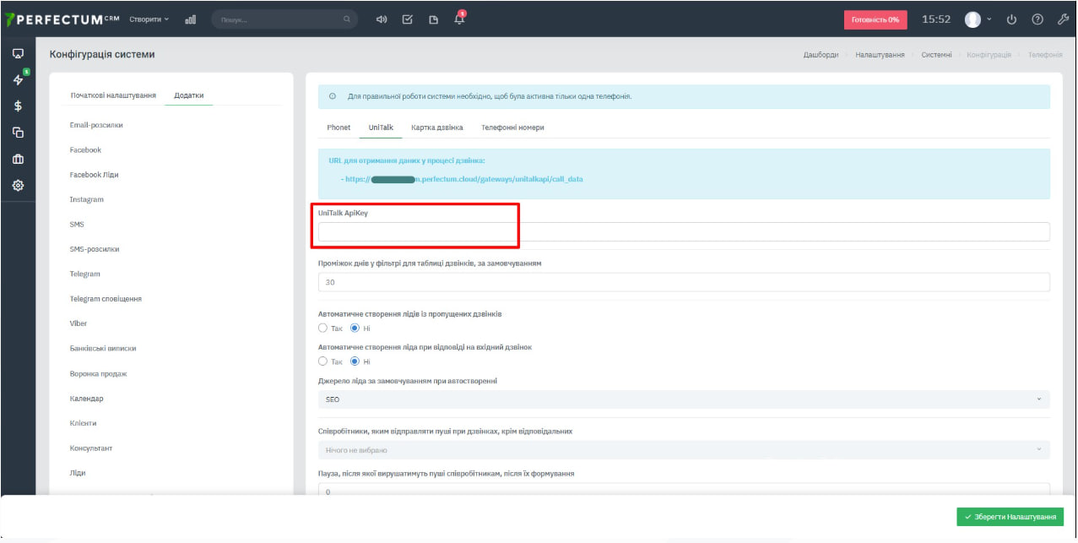Click the power logout icon
The width and height of the screenshot is (1078, 543).
pos(1012,19)
